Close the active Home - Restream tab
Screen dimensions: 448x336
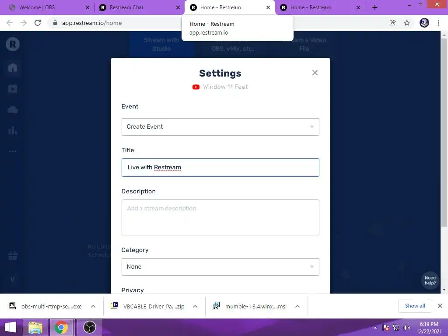pos(268,7)
